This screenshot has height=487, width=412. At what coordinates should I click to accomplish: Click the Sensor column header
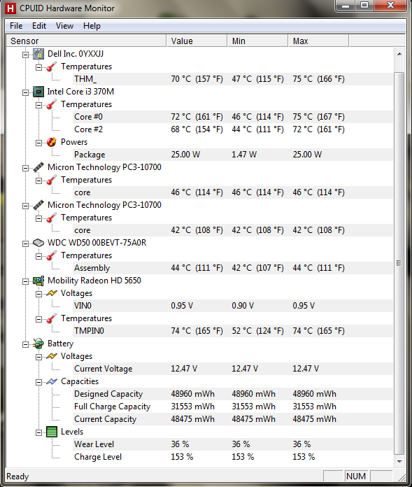86,41
